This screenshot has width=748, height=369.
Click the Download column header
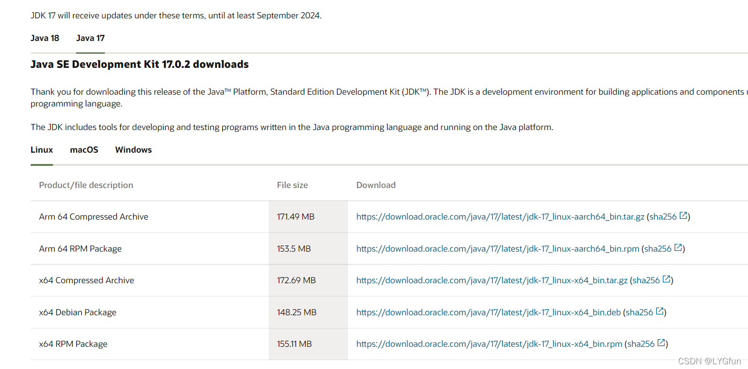coord(376,185)
